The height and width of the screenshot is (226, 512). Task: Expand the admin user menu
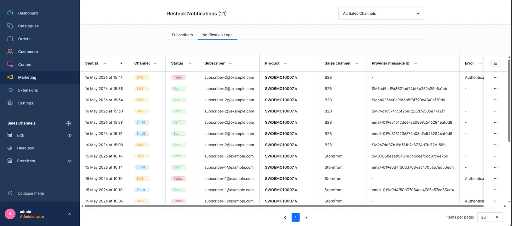[x=70, y=214]
